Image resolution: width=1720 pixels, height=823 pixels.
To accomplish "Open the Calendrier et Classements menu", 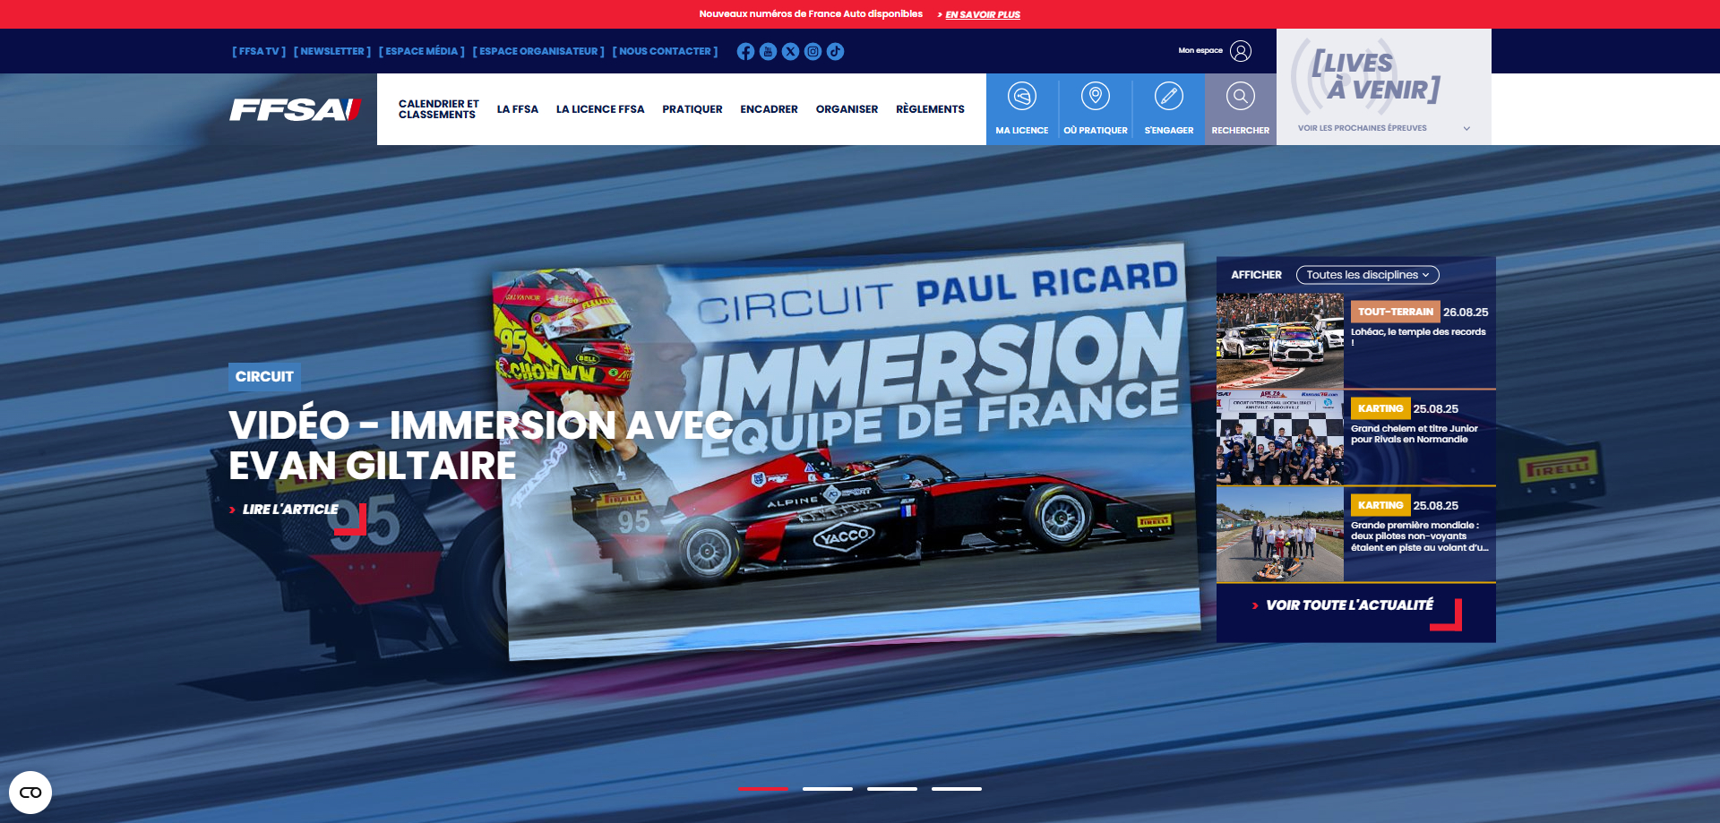I will click(437, 108).
